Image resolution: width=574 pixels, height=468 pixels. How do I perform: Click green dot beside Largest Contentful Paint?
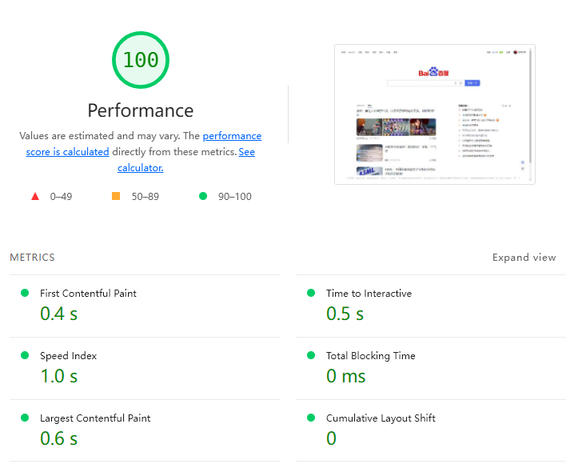coord(25,418)
